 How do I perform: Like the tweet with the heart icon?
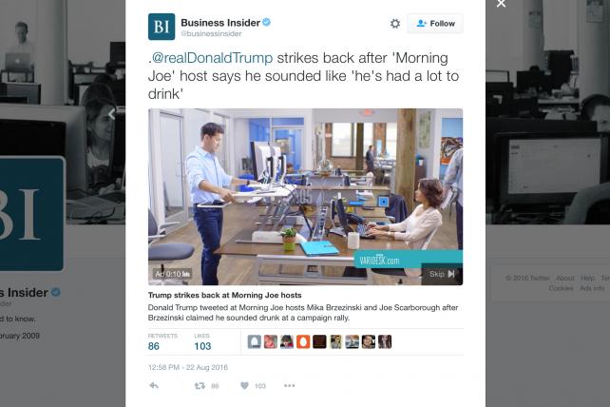[244, 385]
